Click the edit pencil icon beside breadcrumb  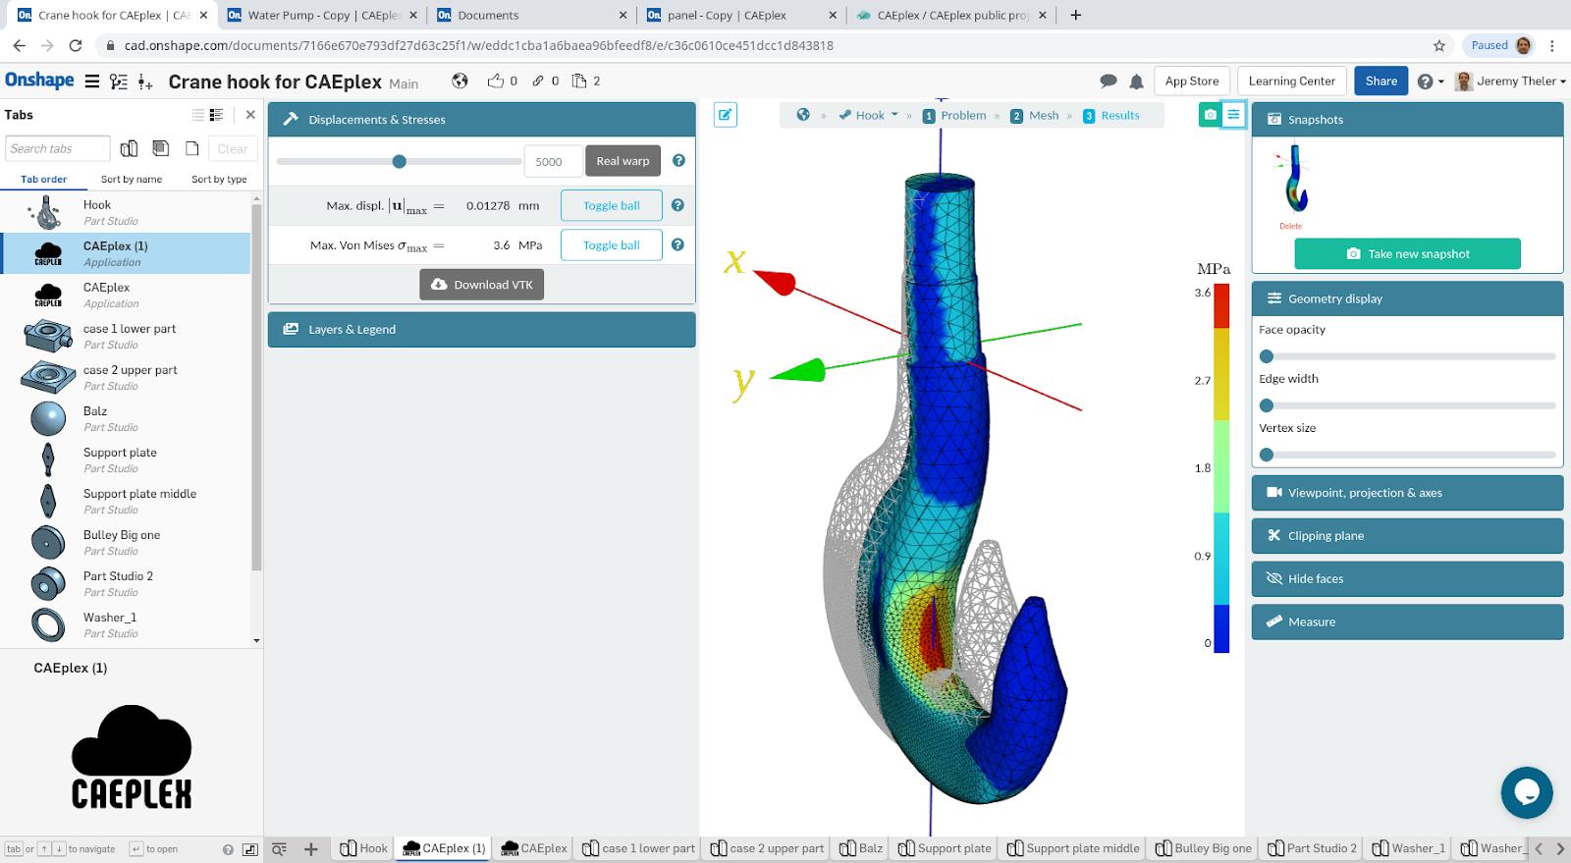725,115
